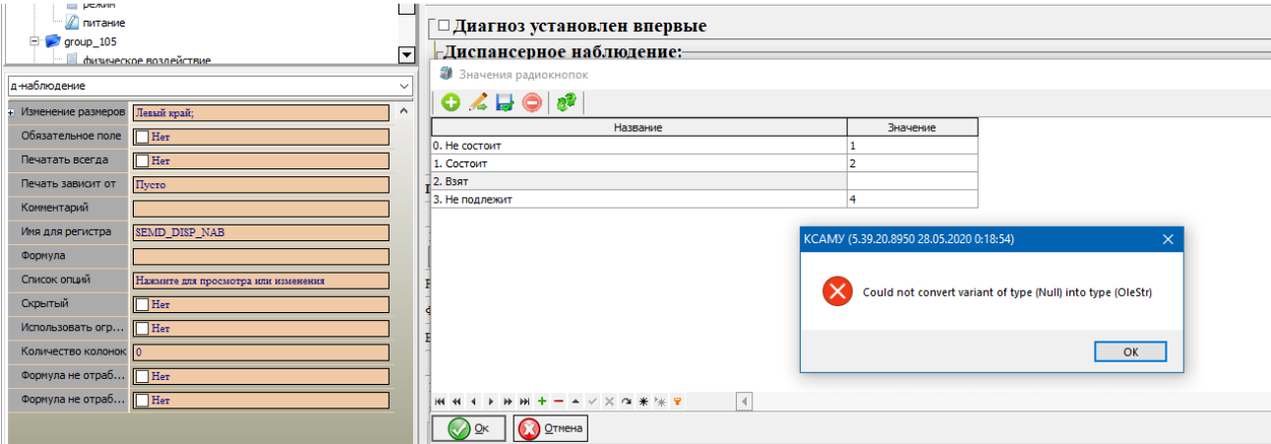Screen dimensions: 1271x444
Task: Click 'Имя для регистра' field $EMD_DISP_NAB
Action: coord(261,232)
